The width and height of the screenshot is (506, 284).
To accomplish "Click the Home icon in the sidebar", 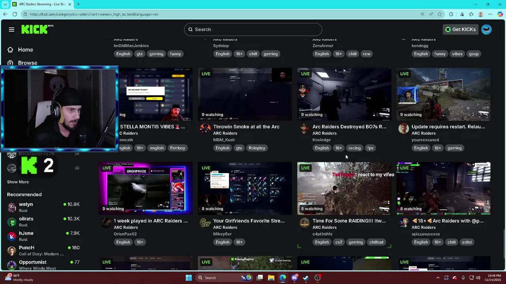I will click(11, 50).
